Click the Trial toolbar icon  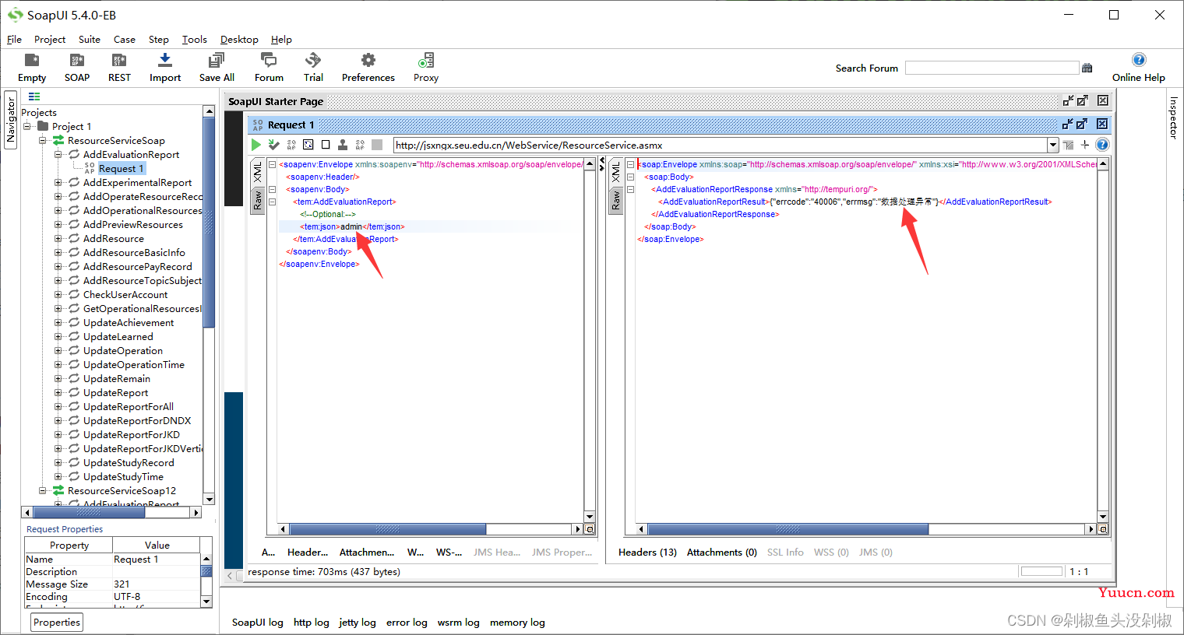click(313, 68)
